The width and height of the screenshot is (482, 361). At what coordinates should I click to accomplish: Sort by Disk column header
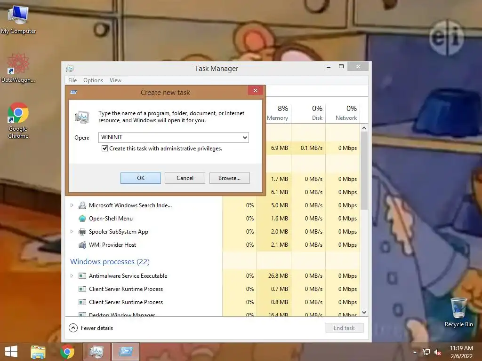pos(309,112)
